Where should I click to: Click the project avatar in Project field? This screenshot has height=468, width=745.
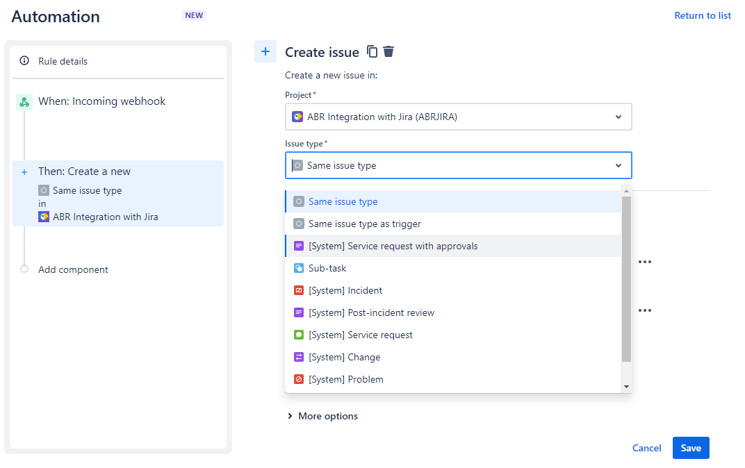[297, 117]
